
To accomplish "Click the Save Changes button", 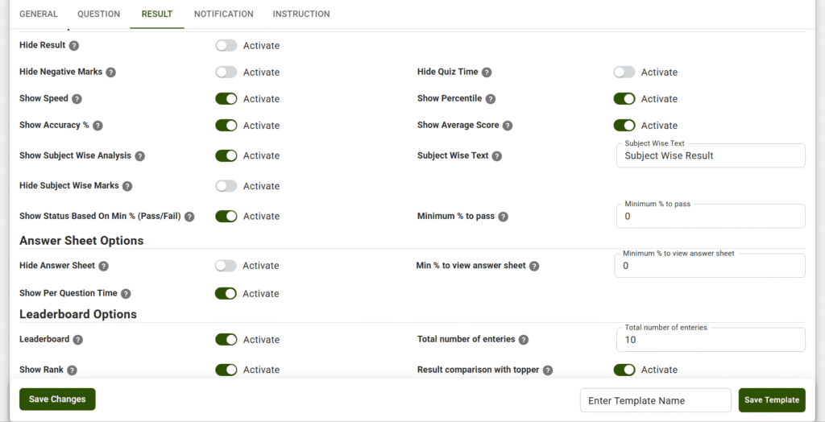I will [57, 399].
